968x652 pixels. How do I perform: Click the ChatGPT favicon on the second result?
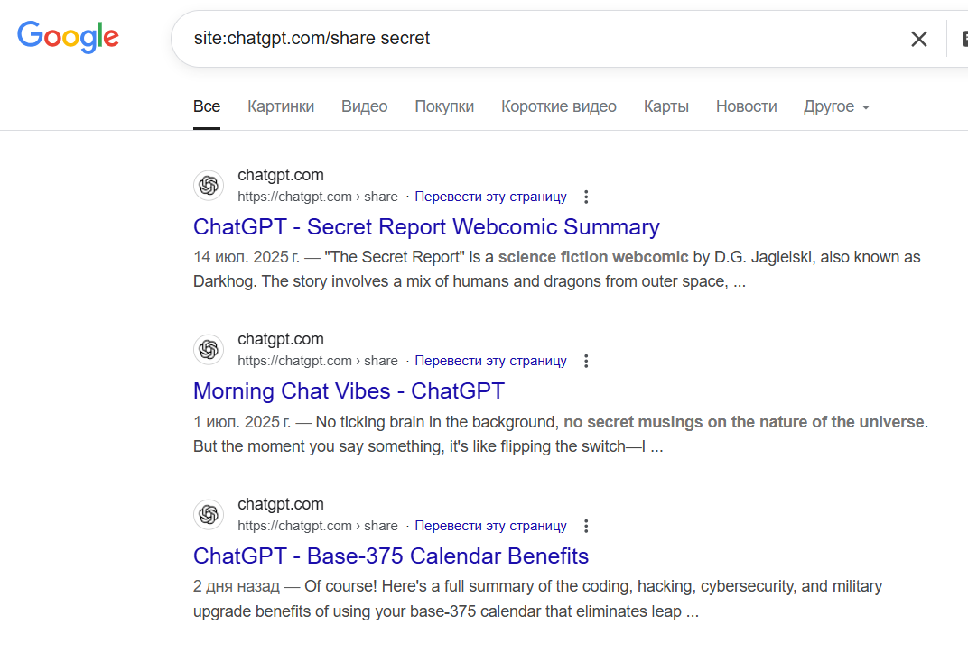tap(209, 349)
